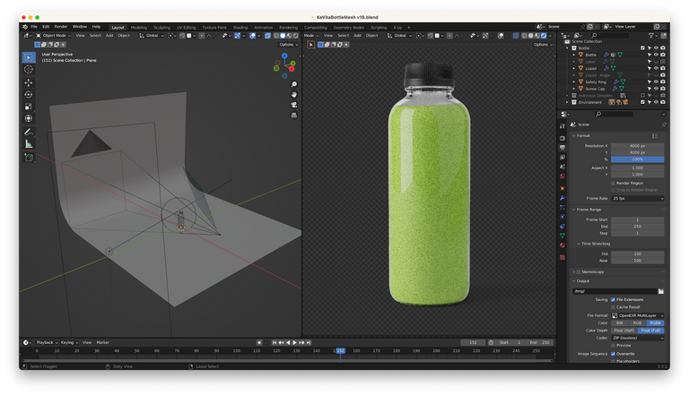Select the Measure tool

pyautogui.click(x=28, y=143)
